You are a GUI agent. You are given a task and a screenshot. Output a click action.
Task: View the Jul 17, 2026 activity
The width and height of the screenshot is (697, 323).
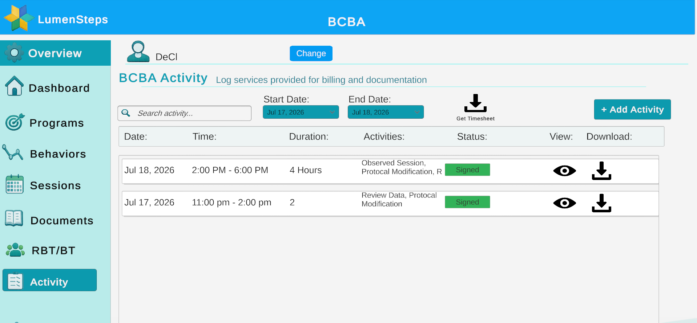pos(564,203)
